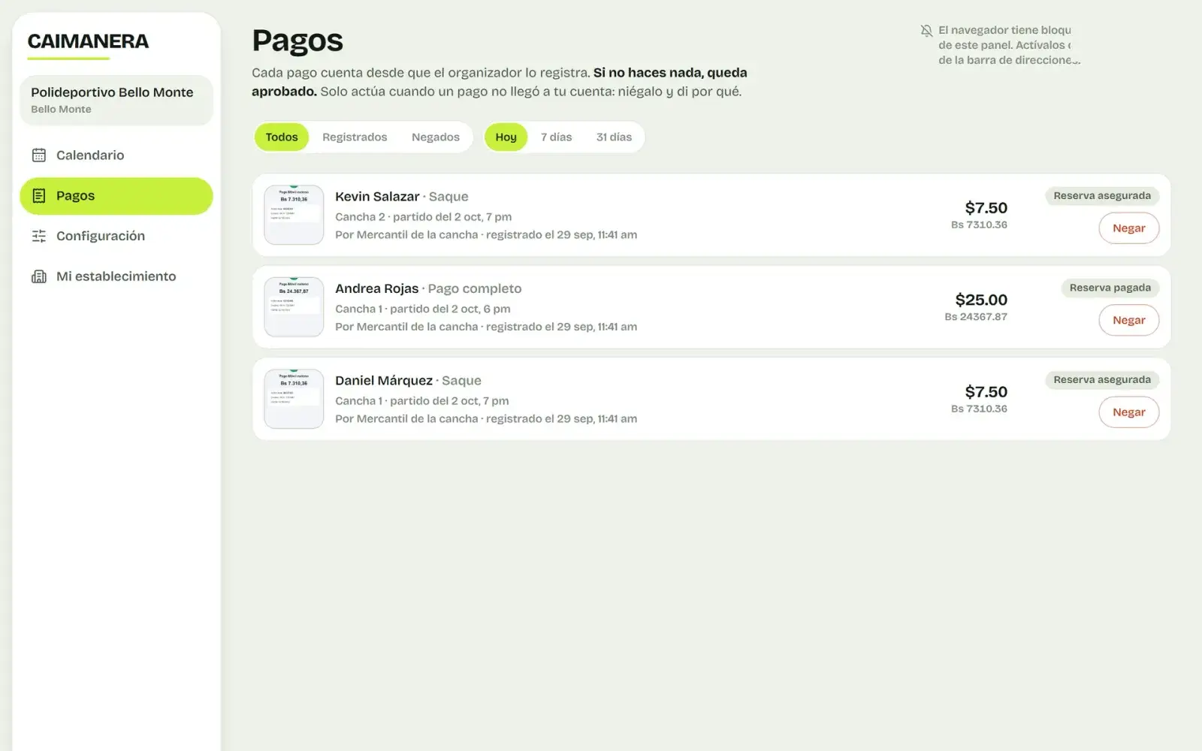Click Kevin Salazar's Reserva asegurada badge

[x=1102, y=196]
